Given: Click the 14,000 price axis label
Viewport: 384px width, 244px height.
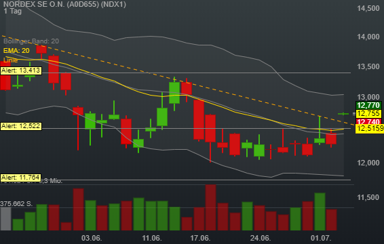Looking at the screenshot, I should (368, 37).
